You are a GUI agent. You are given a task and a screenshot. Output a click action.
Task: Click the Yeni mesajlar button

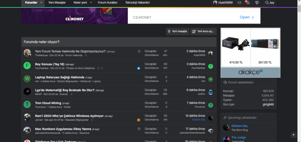tap(178, 31)
